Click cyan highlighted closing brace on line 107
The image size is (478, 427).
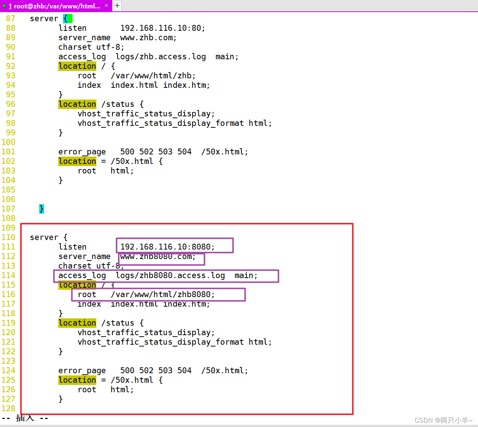41,209
